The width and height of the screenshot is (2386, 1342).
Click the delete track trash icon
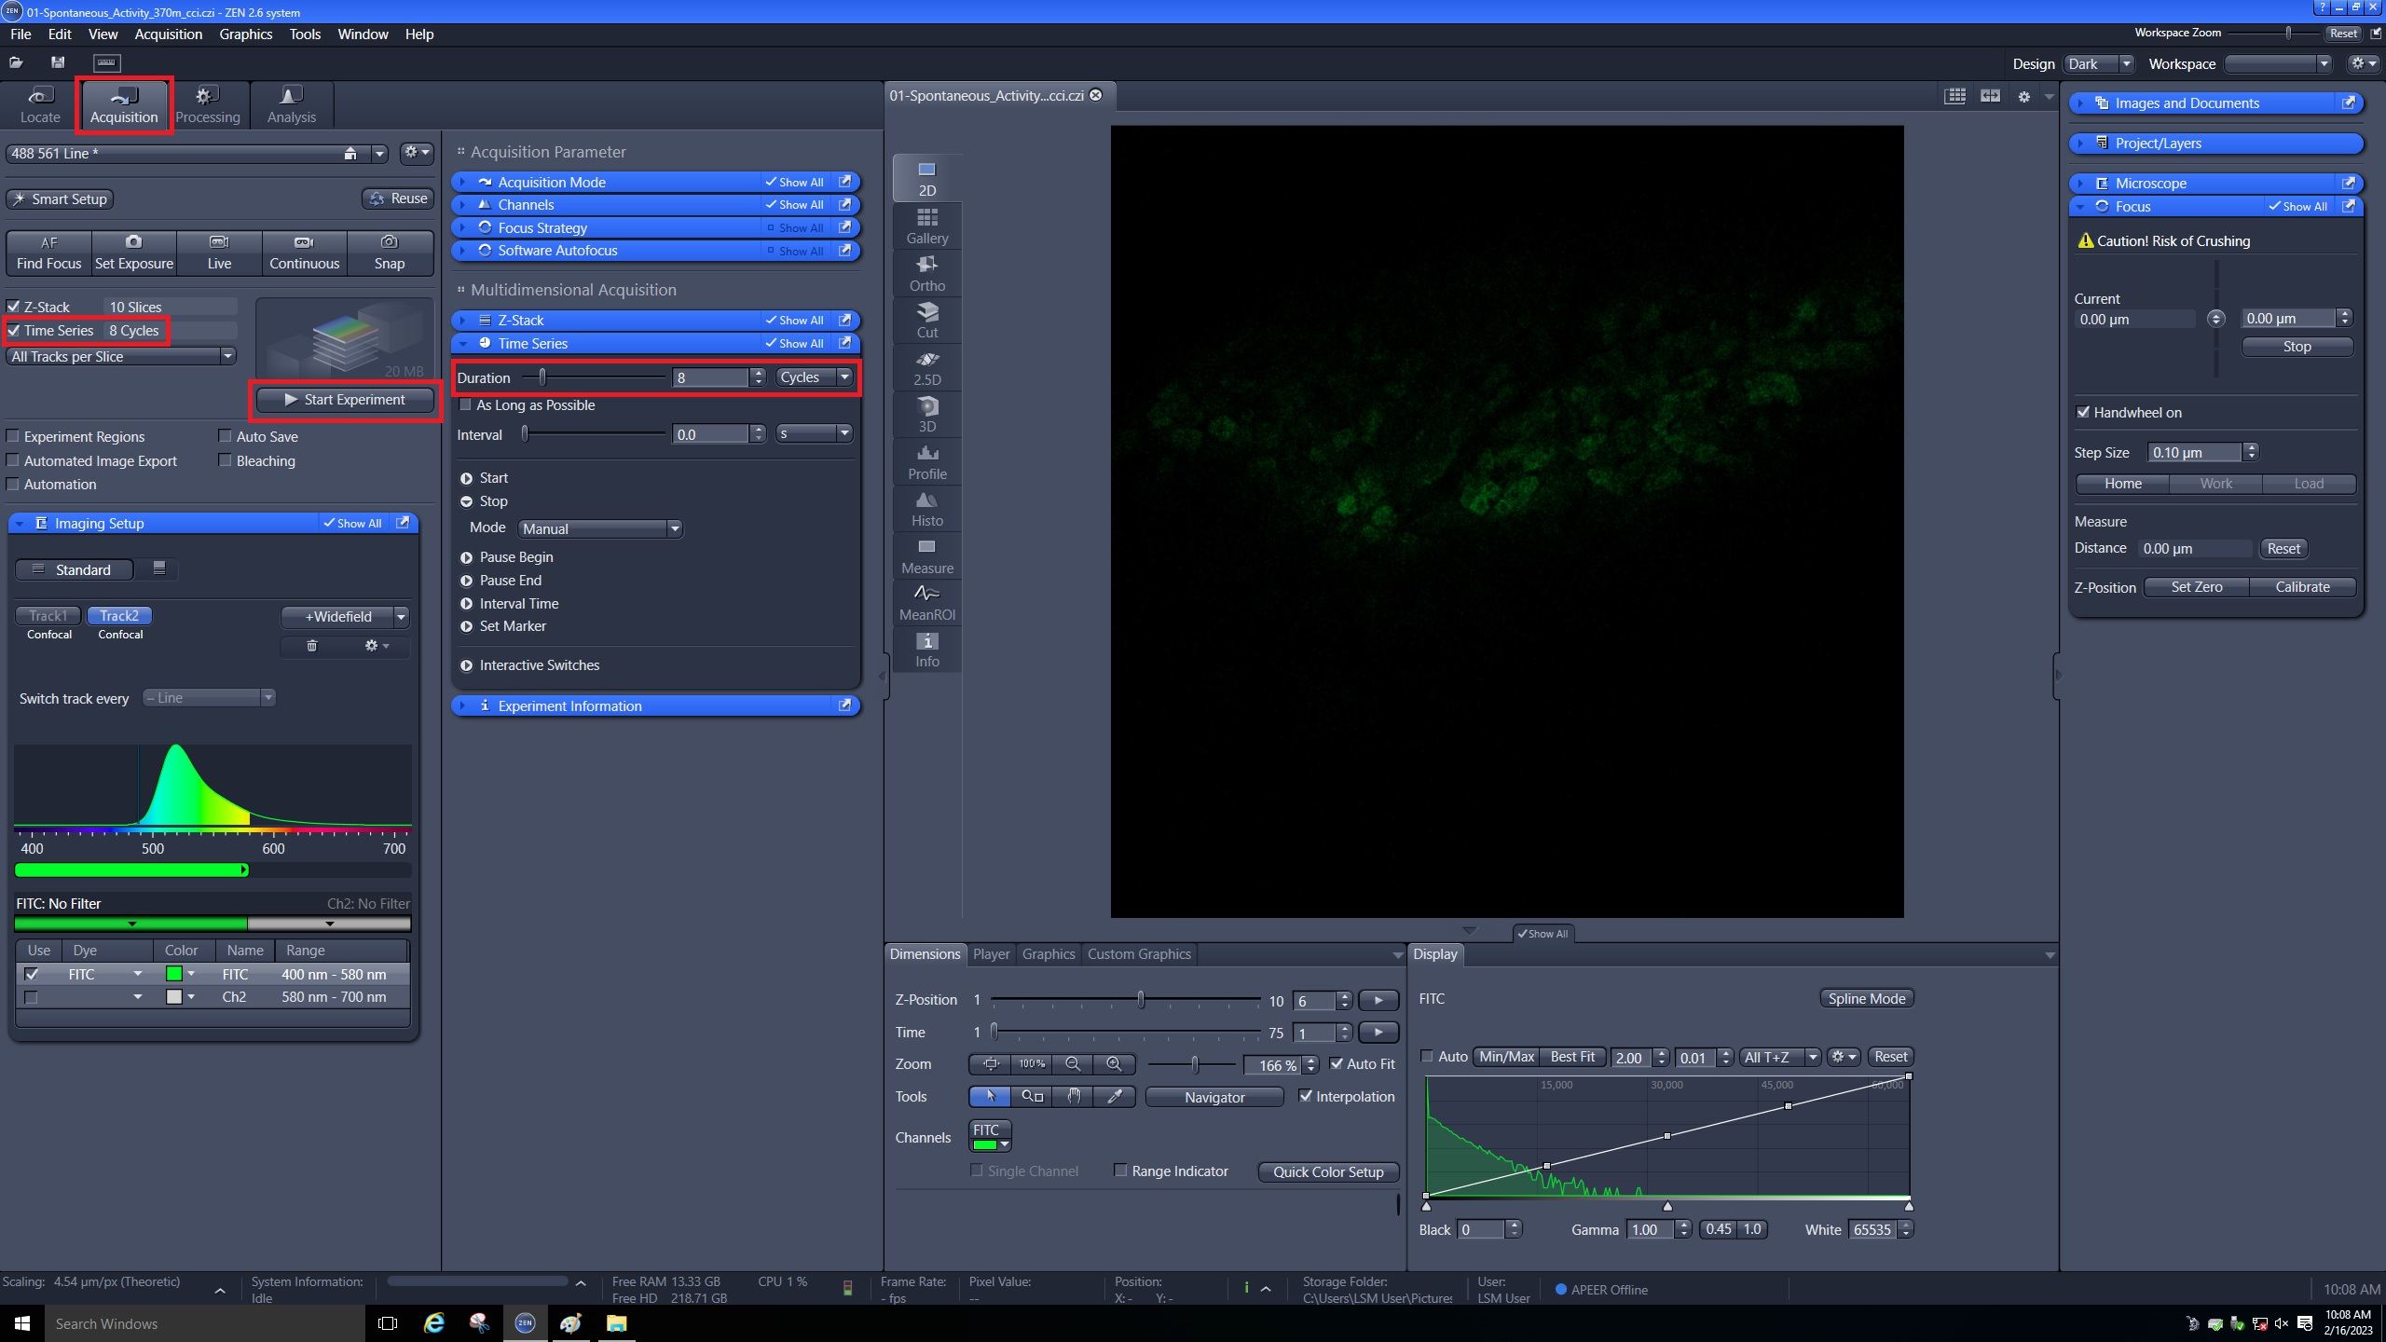[x=311, y=646]
